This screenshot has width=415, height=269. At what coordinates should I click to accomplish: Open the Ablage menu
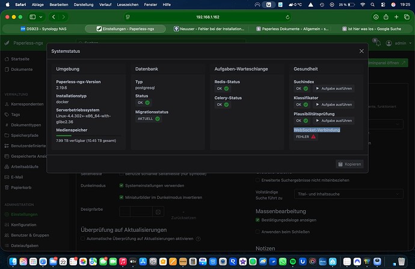point(38,4)
